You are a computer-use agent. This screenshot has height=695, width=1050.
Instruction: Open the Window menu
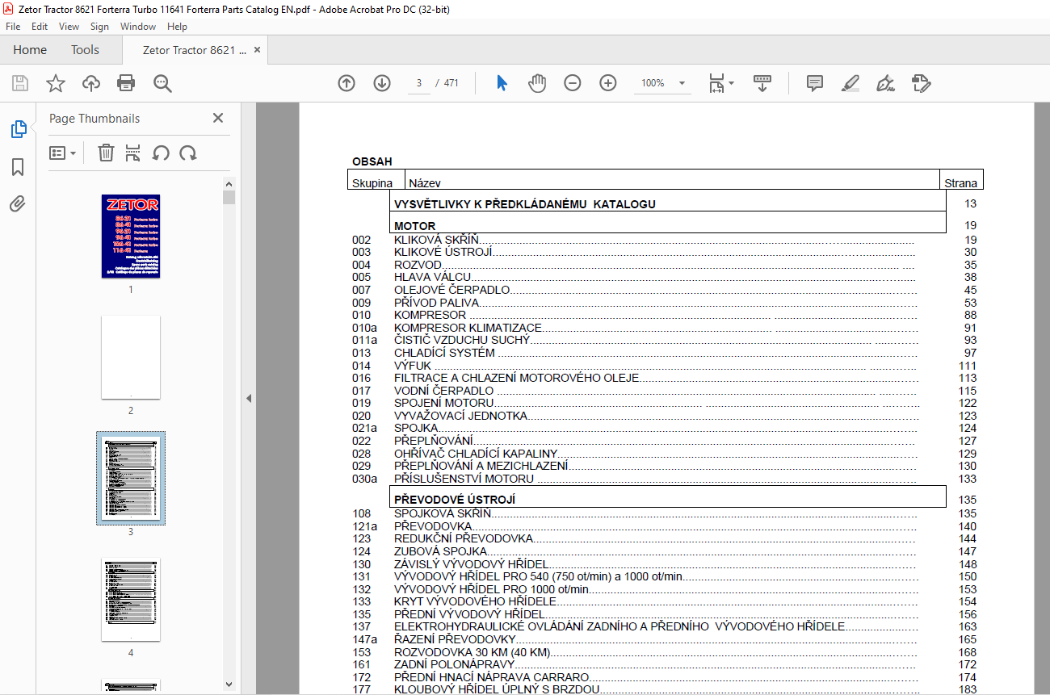tap(138, 27)
